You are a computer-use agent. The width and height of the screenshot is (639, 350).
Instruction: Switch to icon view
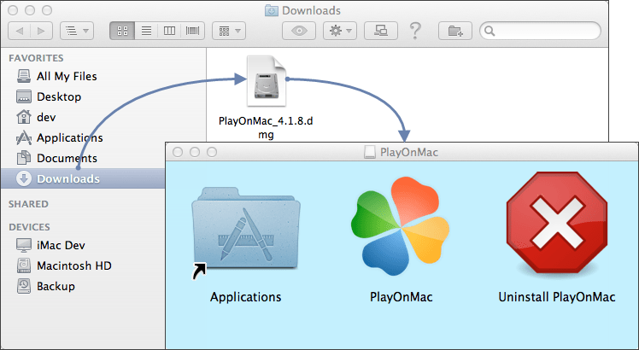click(x=122, y=31)
